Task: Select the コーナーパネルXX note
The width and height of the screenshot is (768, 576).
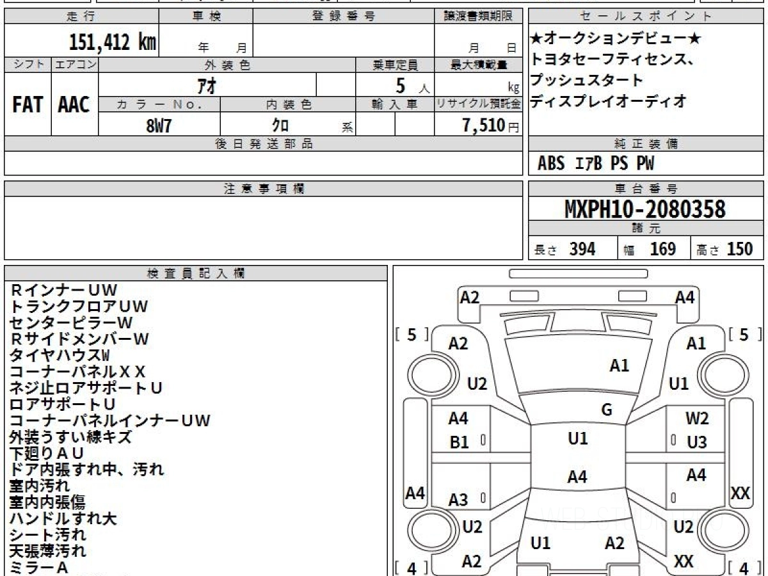Action: click(77, 372)
